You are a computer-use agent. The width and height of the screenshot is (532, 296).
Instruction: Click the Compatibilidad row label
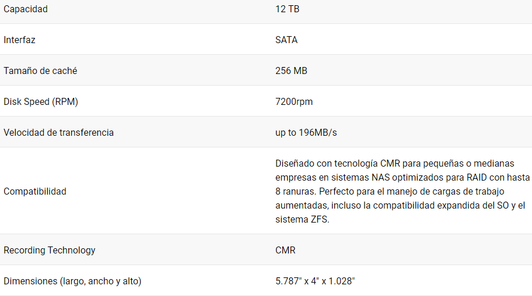[35, 192]
